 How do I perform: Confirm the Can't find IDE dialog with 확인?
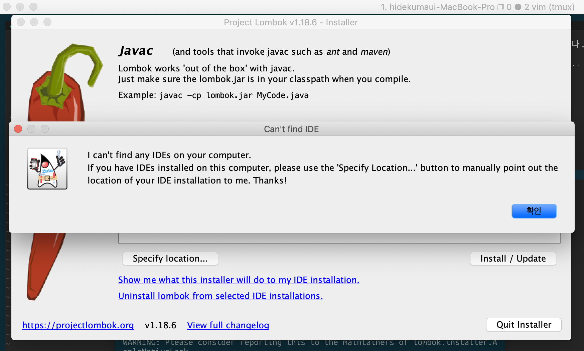point(534,211)
